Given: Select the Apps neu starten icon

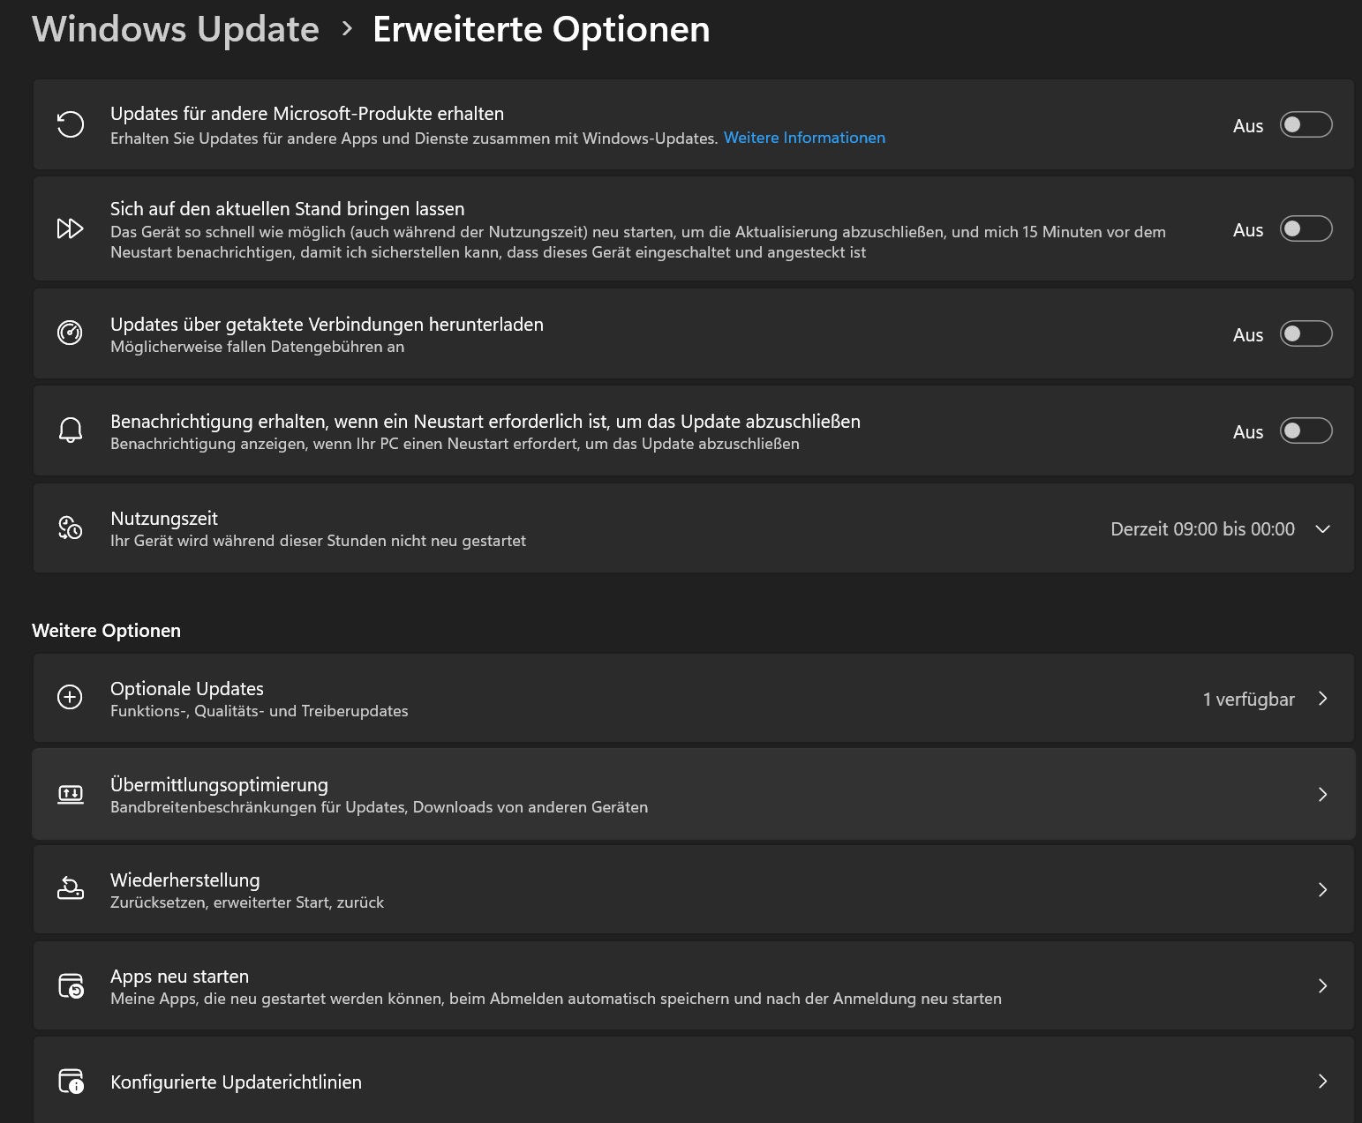Looking at the screenshot, I should point(71,985).
